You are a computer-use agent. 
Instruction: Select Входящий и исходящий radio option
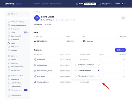pos(99,65)
